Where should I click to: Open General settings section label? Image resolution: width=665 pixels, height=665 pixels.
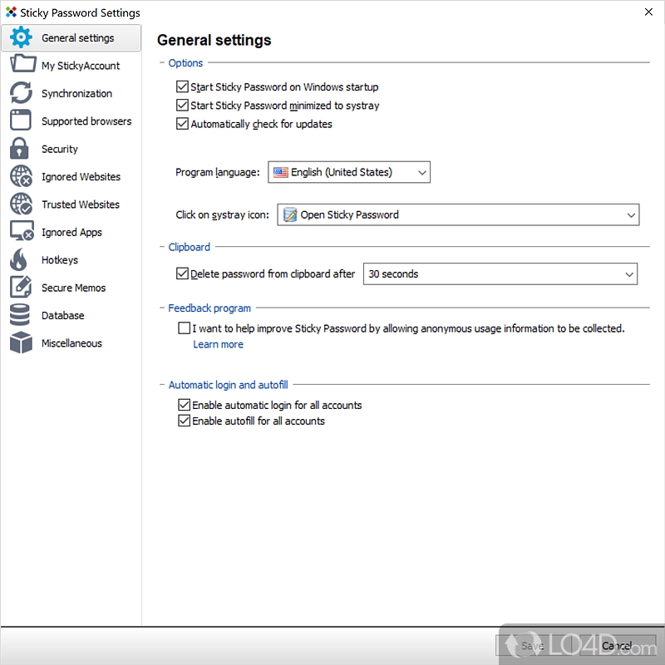pyautogui.click(x=77, y=37)
